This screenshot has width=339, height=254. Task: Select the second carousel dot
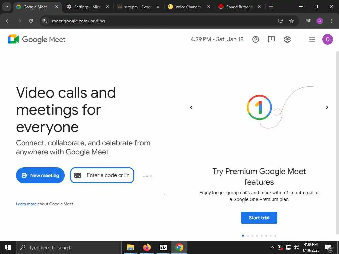[x=248, y=236]
